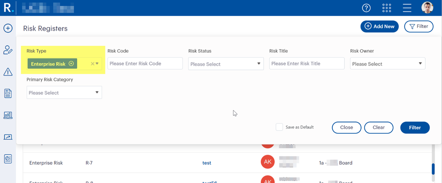The height and width of the screenshot is (183, 442).
Task: Tick the Save as Default checkbox
Action: [279, 127]
